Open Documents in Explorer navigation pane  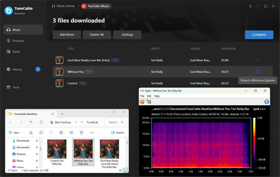23,147
